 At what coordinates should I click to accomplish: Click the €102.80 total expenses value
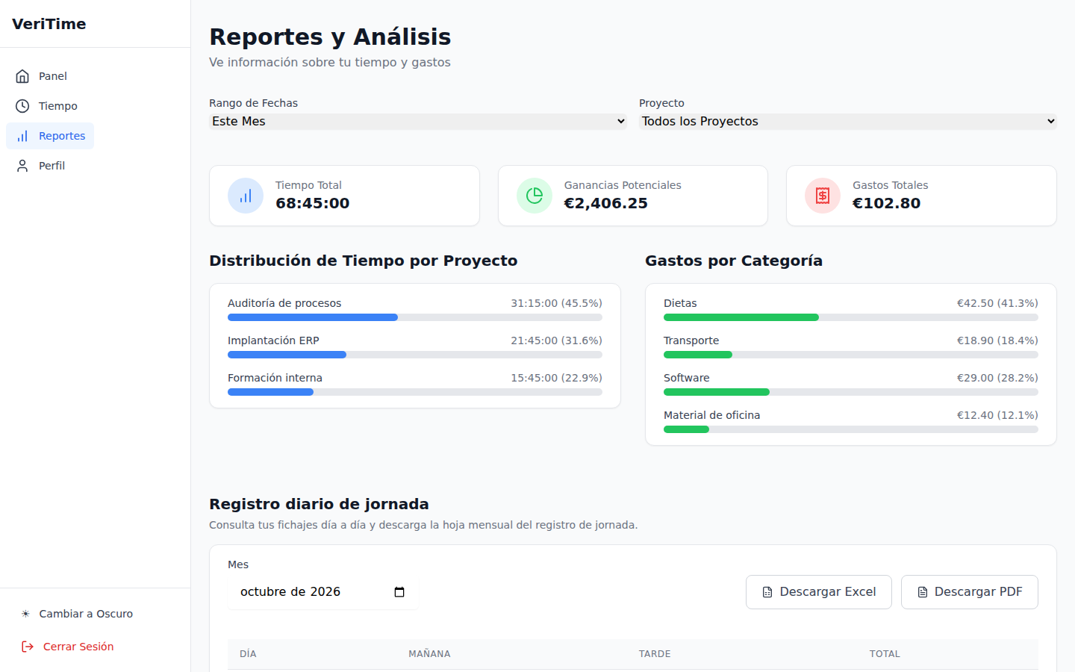point(887,203)
